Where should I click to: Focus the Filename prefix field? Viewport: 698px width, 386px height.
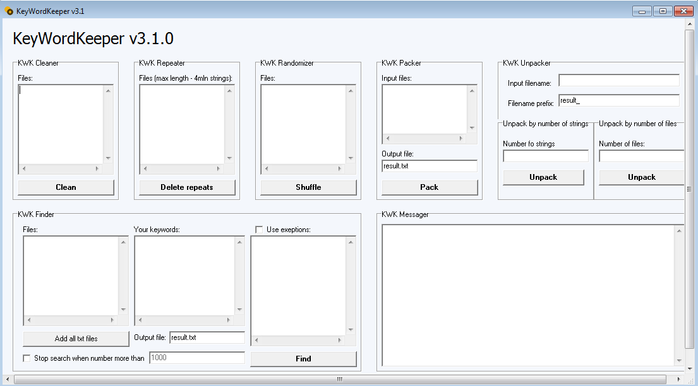click(x=618, y=101)
